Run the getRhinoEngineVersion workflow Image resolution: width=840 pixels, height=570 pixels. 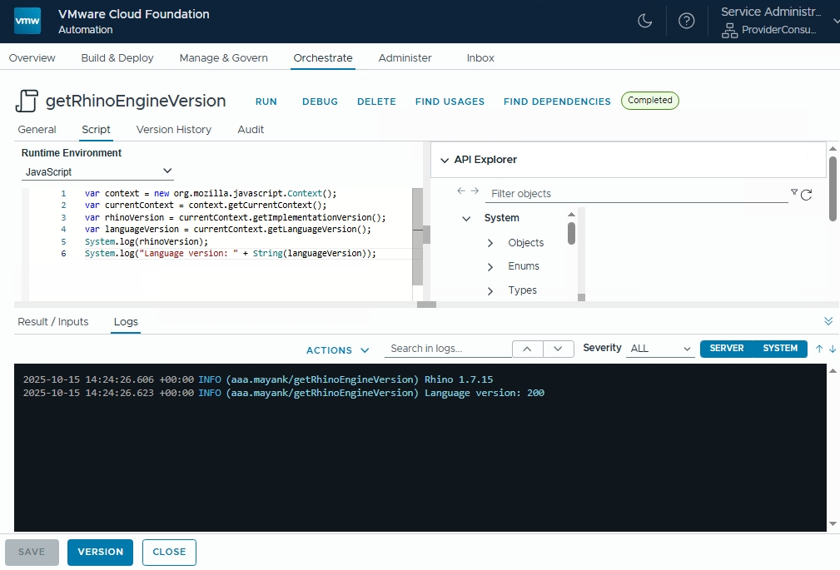coord(266,102)
